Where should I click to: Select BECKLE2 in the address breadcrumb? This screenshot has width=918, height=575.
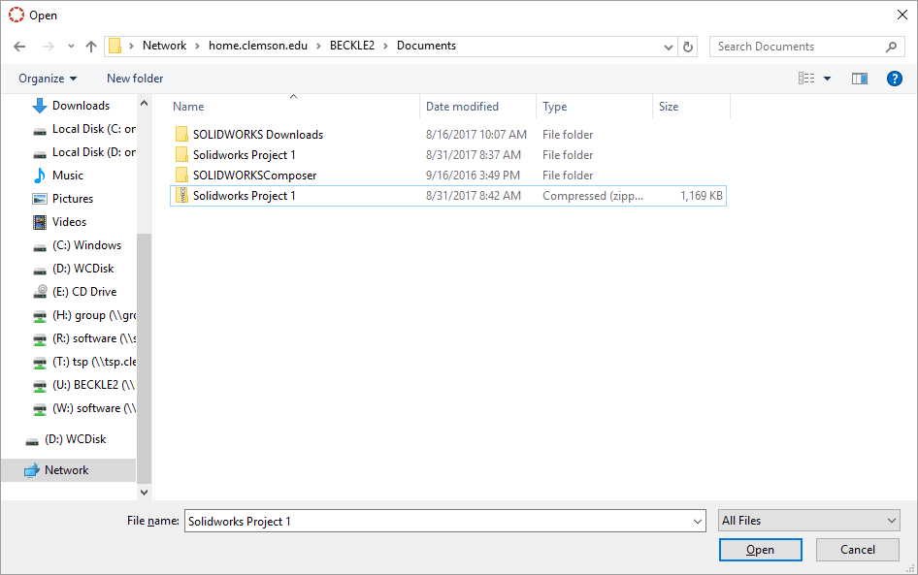click(x=352, y=46)
